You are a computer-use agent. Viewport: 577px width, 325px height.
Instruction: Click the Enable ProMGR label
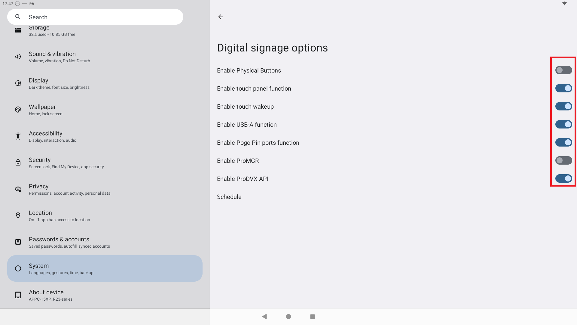coord(238,161)
